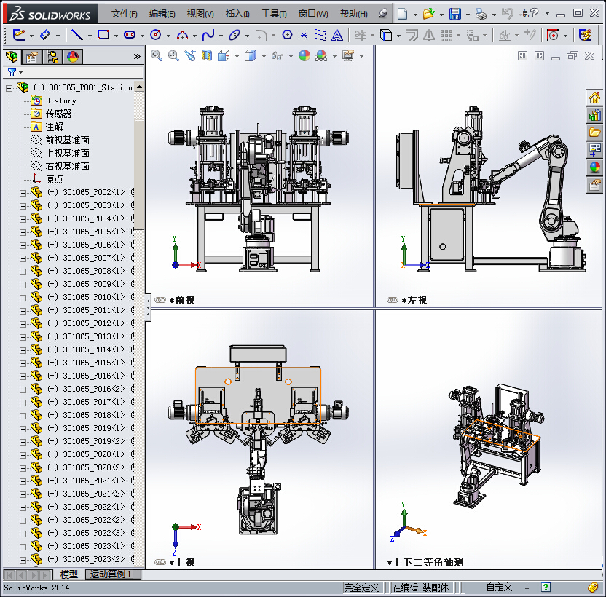606x597 pixels.
Task: Expand the 301065_P002<1> tree node
Action: (x=23, y=192)
